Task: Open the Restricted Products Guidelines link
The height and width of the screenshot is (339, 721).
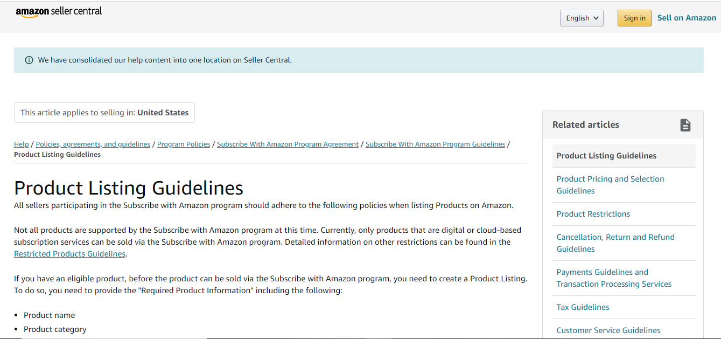Action: coord(69,253)
